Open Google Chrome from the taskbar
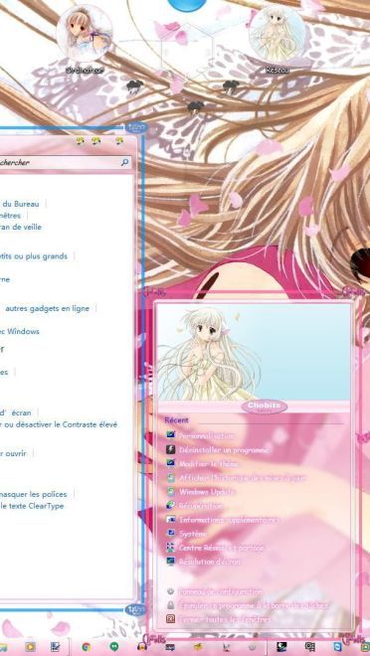Screen dimensions: 370x656 (87, 647)
